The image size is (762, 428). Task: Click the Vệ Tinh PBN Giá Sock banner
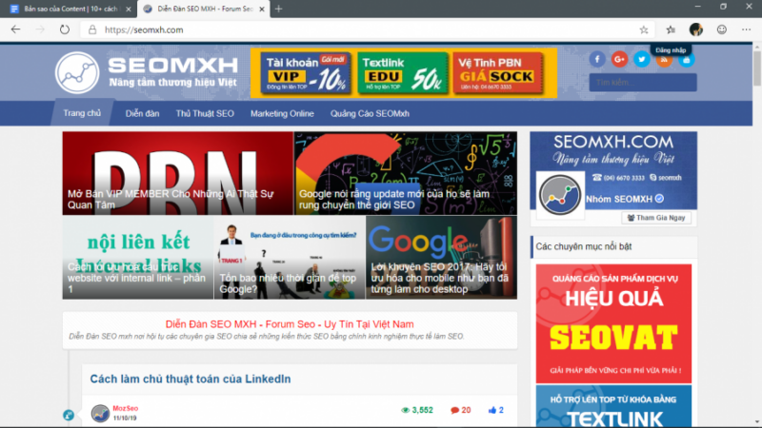click(498, 73)
